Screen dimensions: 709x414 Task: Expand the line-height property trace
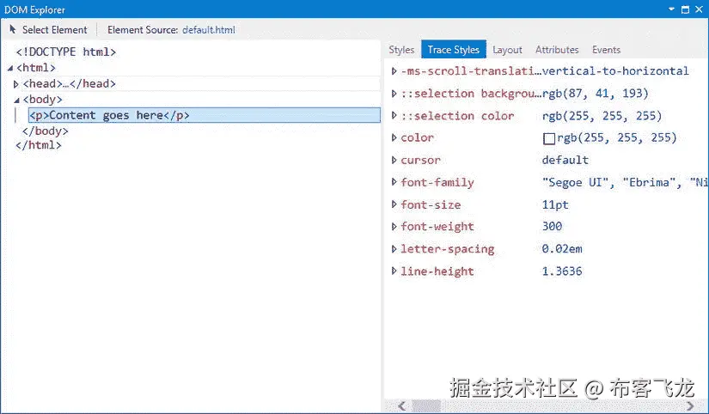coord(394,271)
